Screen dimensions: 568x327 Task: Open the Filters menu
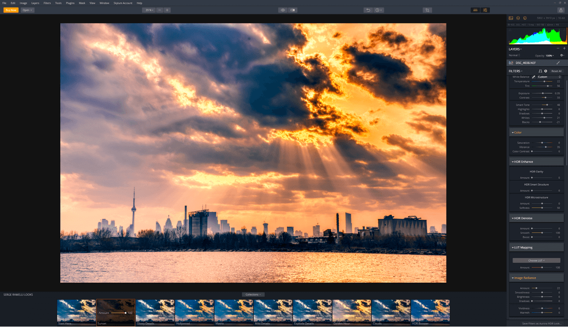(x=47, y=3)
